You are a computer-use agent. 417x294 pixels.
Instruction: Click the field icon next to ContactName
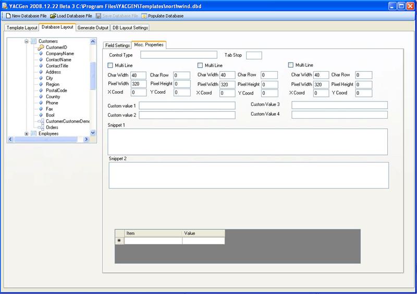[x=41, y=59]
